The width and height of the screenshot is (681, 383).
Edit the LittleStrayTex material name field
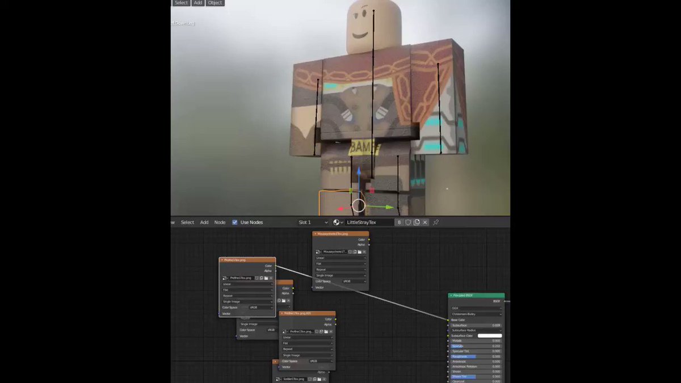(x=369, y=222)
